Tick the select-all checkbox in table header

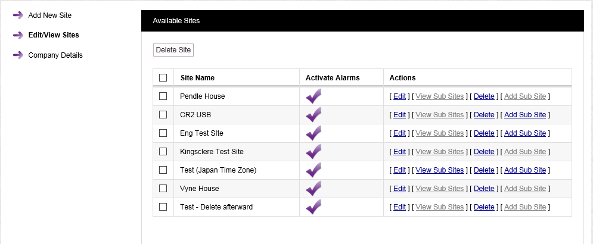point(163,78)
